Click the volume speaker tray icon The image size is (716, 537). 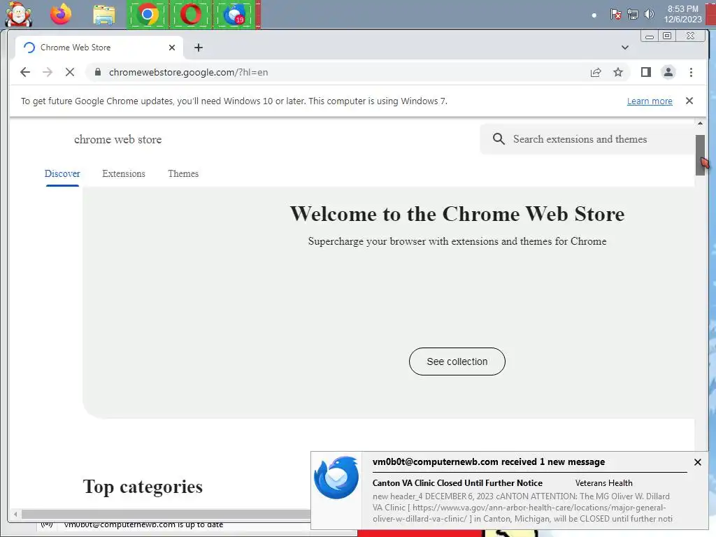[x=648, y=14]
